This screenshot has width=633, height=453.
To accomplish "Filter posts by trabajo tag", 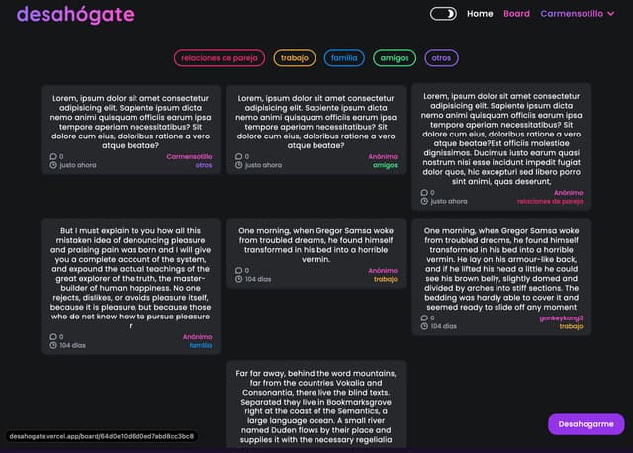I will [x=295, y=58].
